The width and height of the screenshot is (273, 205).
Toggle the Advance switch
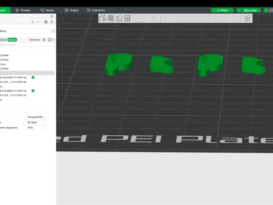43,40
